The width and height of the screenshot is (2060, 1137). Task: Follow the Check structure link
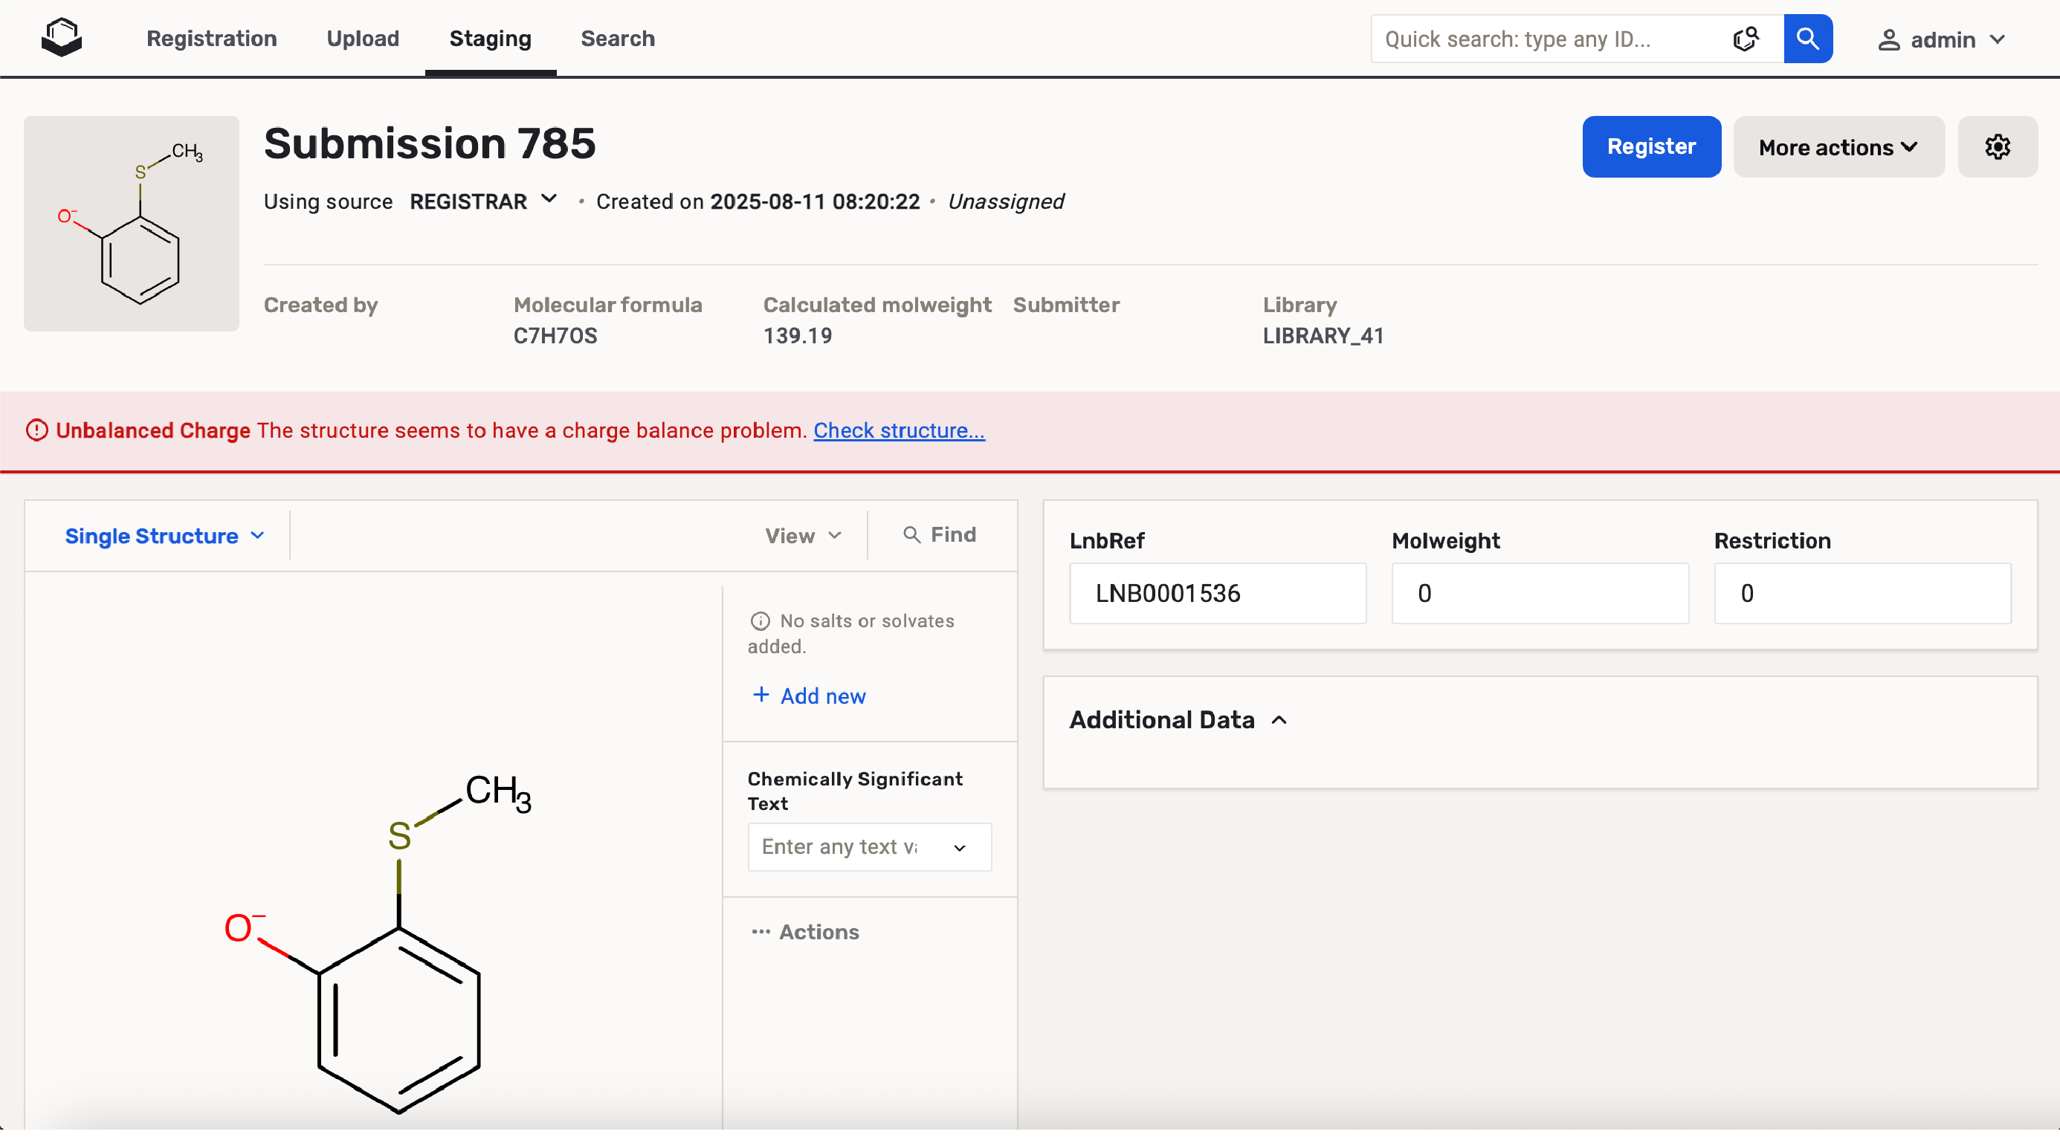point(899,430)
